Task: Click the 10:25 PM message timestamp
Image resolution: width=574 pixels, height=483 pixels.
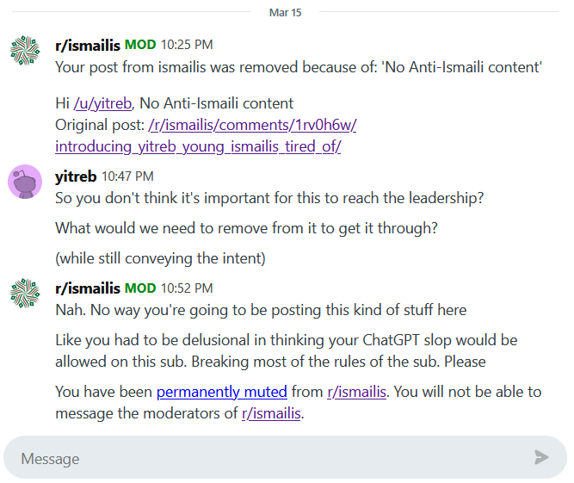Action: pyautogui.click(x=187, y=45)
